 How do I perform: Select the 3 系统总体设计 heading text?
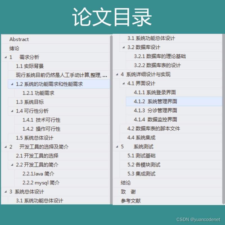coord(26,192)
